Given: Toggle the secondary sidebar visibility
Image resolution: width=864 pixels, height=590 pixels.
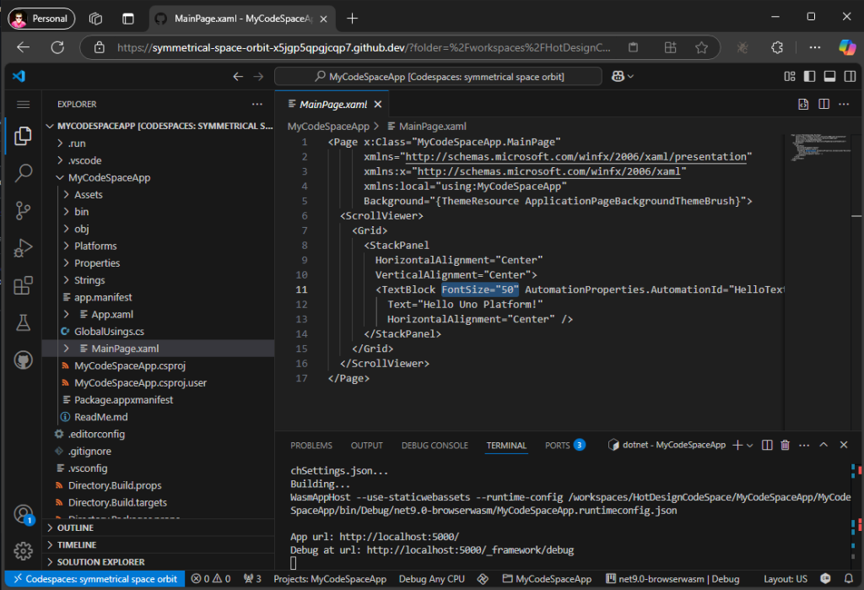Looking at the screenshot, I should 850,75.
